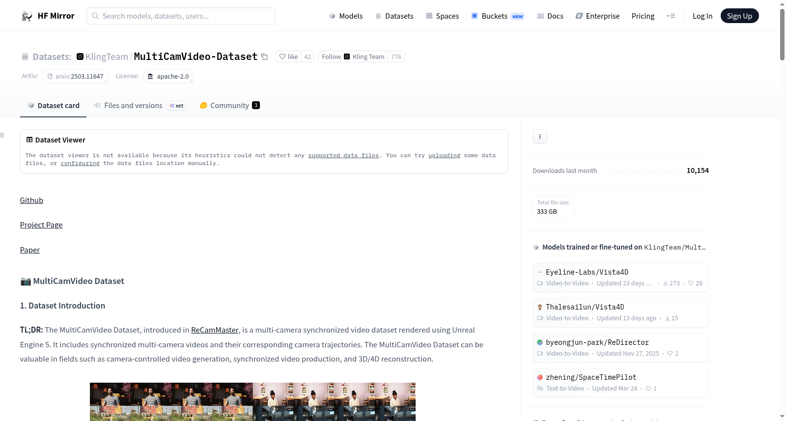Open the Github link
786x421 pixels.
pos(31,200)
